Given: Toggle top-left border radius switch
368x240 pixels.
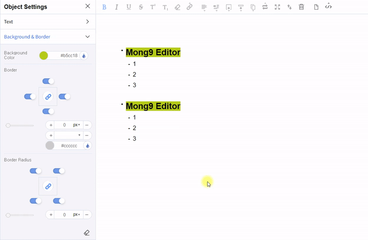Looking at the screenshot, I should (x=35, y=171).
